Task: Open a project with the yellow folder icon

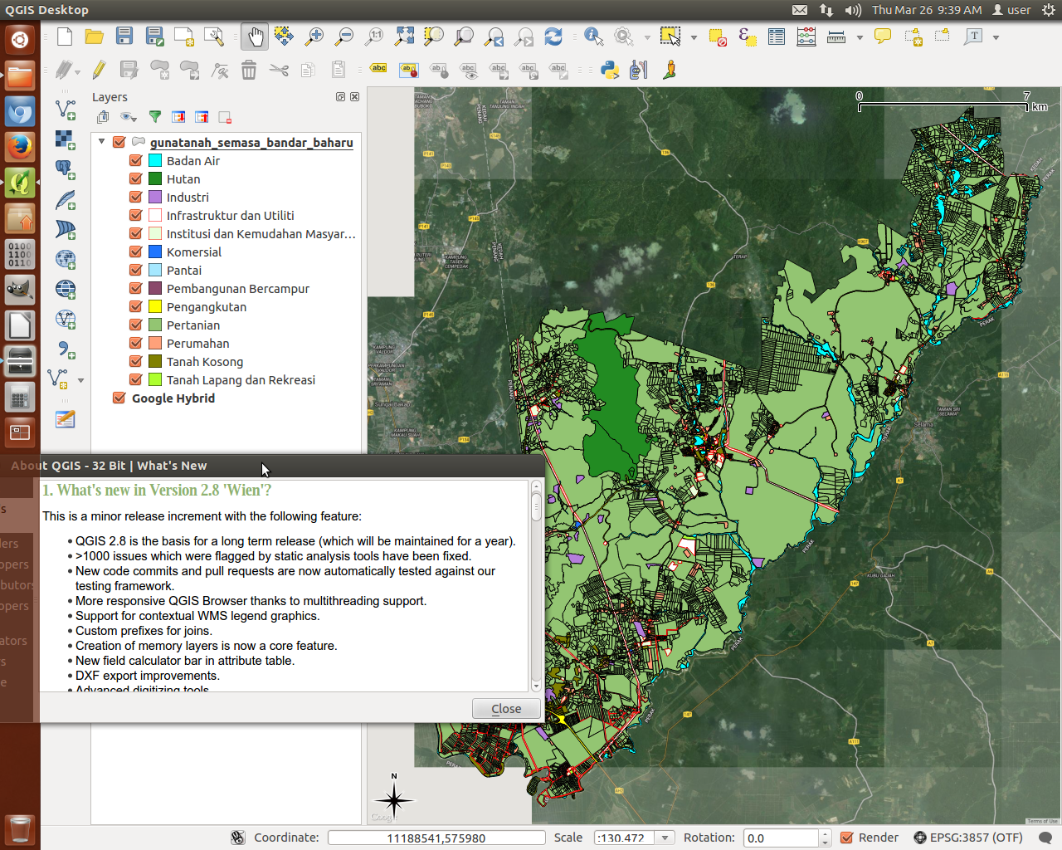Action: pos(95,37)
